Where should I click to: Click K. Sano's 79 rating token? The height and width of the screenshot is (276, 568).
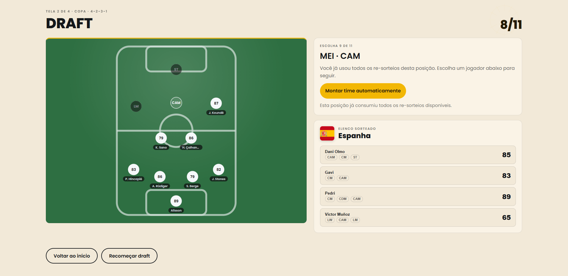click(161, 138)
